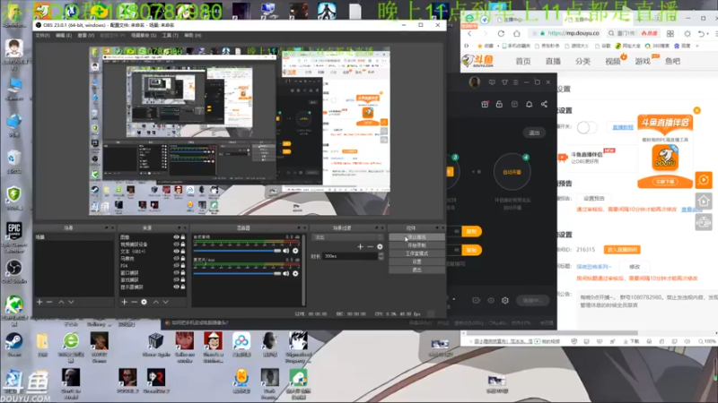Open the third OBS menu (查看)
718x403 pixels.
[x=85, y=35]
